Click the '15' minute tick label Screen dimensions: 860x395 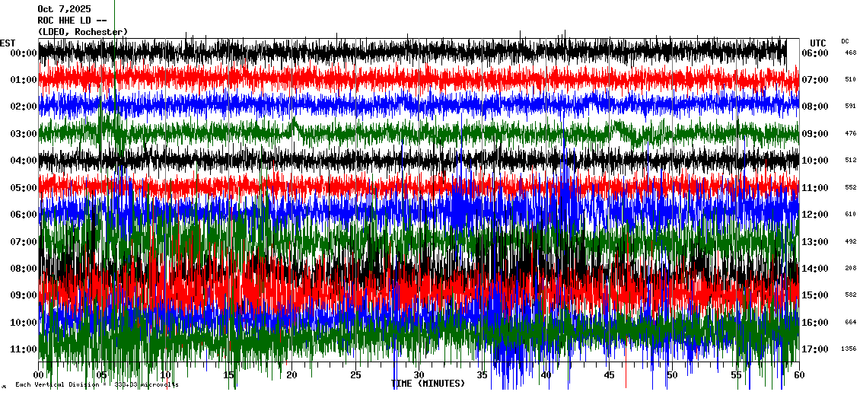pyautogui.click(x=229, y=375)
